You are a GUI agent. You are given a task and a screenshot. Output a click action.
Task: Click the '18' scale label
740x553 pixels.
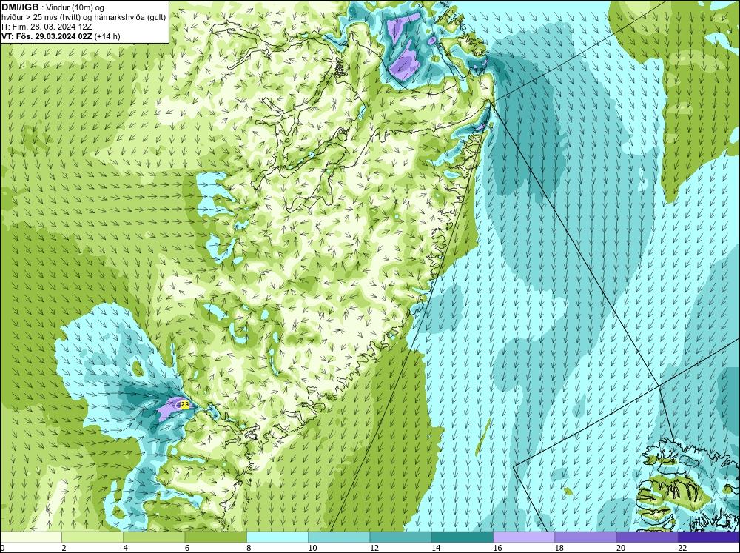click(x=559, y=548)
